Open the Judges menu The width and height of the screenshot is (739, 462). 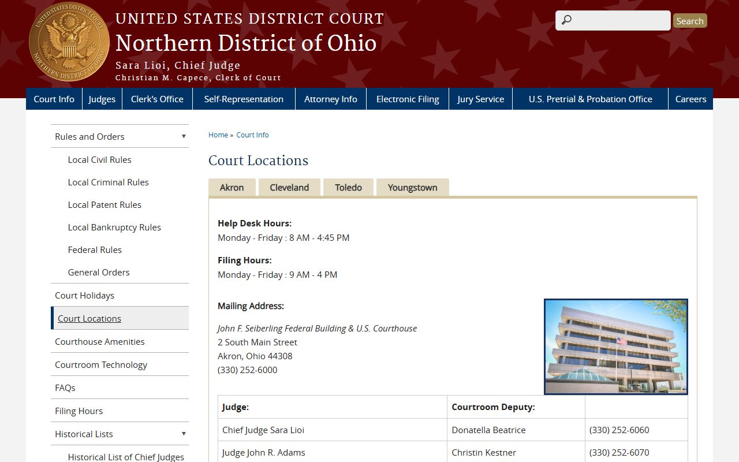pyautogui.click(x=102, y=99)
